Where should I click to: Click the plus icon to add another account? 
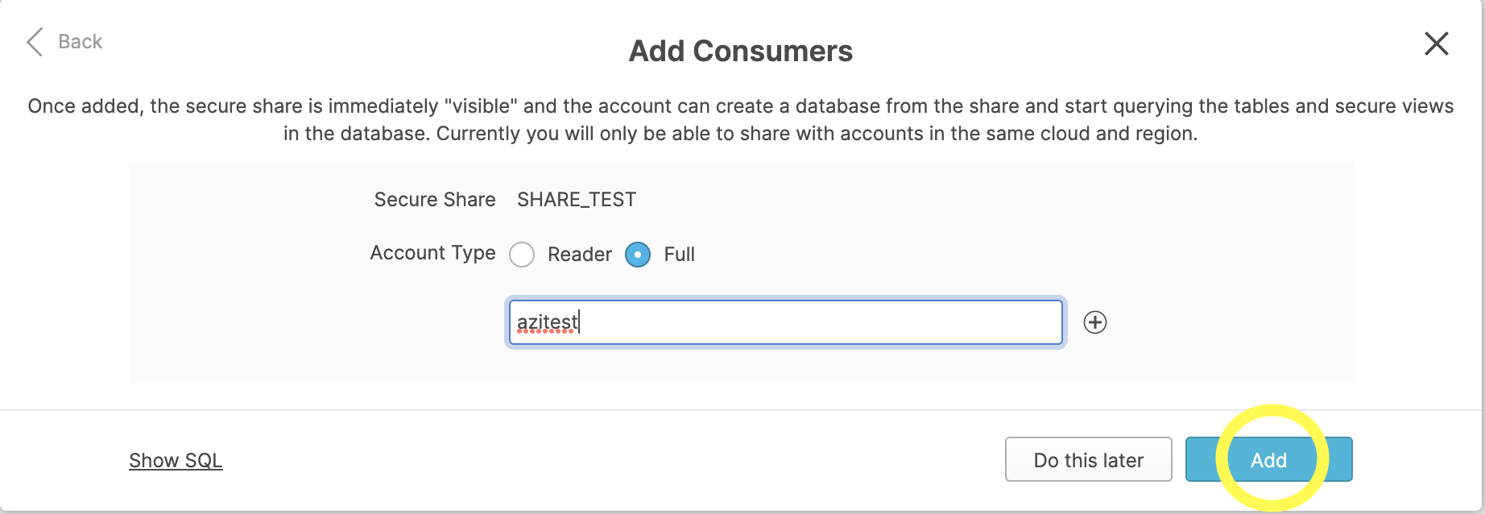(1094, 322)
